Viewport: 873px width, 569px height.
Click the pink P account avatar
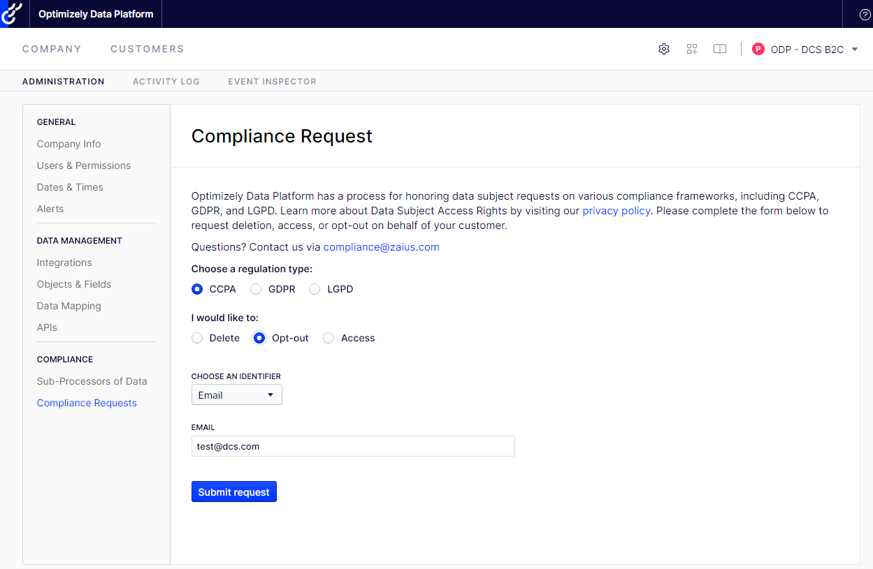coord(758,49)
